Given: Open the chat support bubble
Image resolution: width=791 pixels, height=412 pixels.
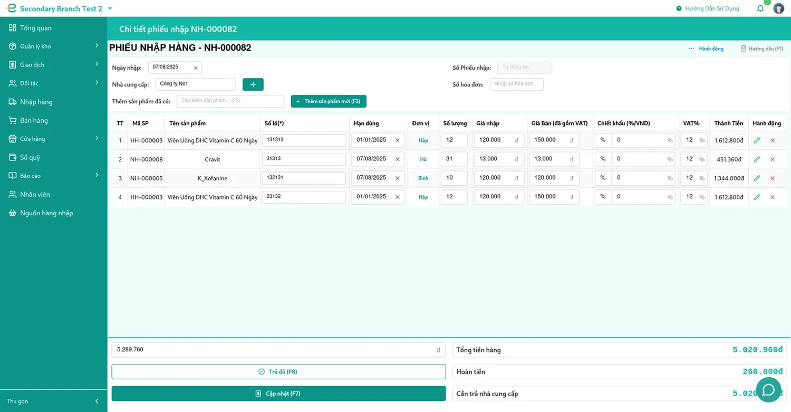Looking at the screenshot, I should [x=768, y=390].
